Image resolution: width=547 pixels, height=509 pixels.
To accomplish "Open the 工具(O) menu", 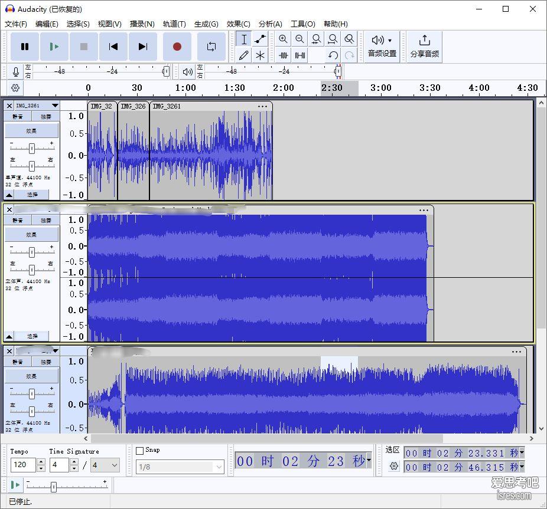I will [303, 24].
